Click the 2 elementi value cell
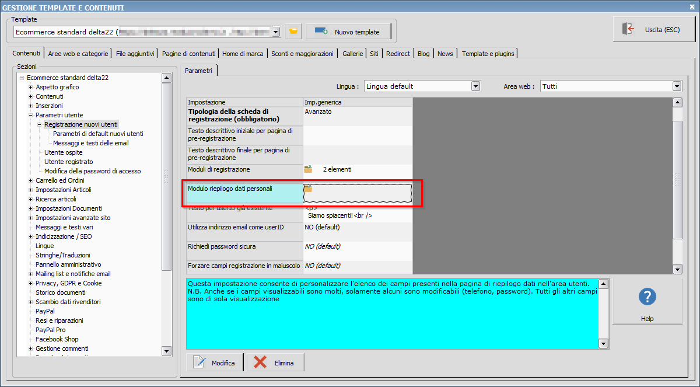The image size is (700, 387). pos(358,173)
